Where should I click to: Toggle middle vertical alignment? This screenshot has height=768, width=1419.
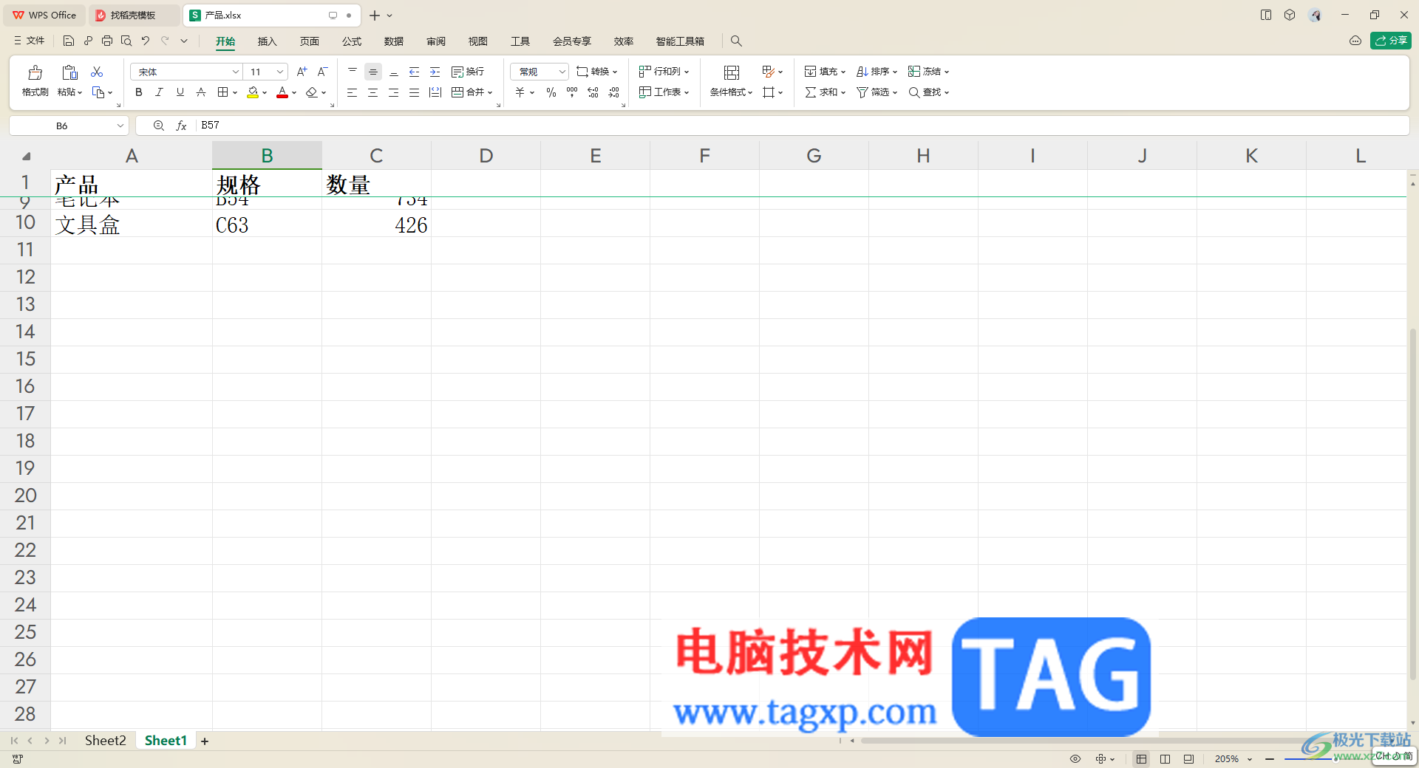[x=373, y=72]
